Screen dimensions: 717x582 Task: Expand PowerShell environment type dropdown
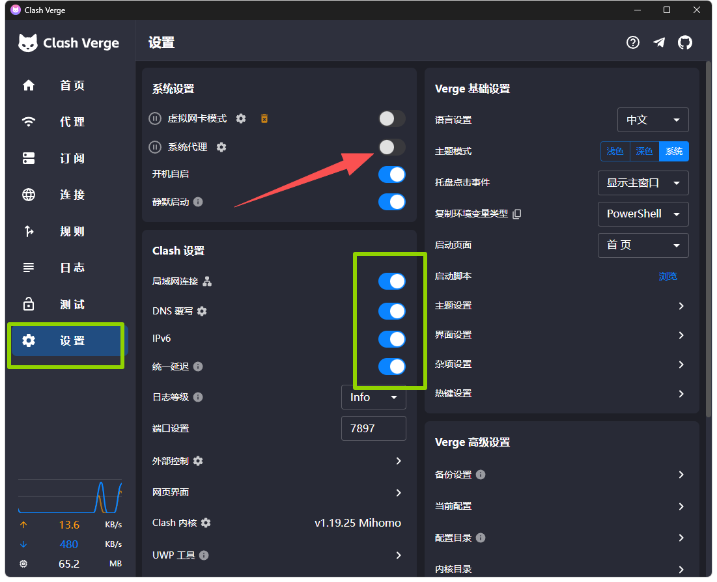643,214
